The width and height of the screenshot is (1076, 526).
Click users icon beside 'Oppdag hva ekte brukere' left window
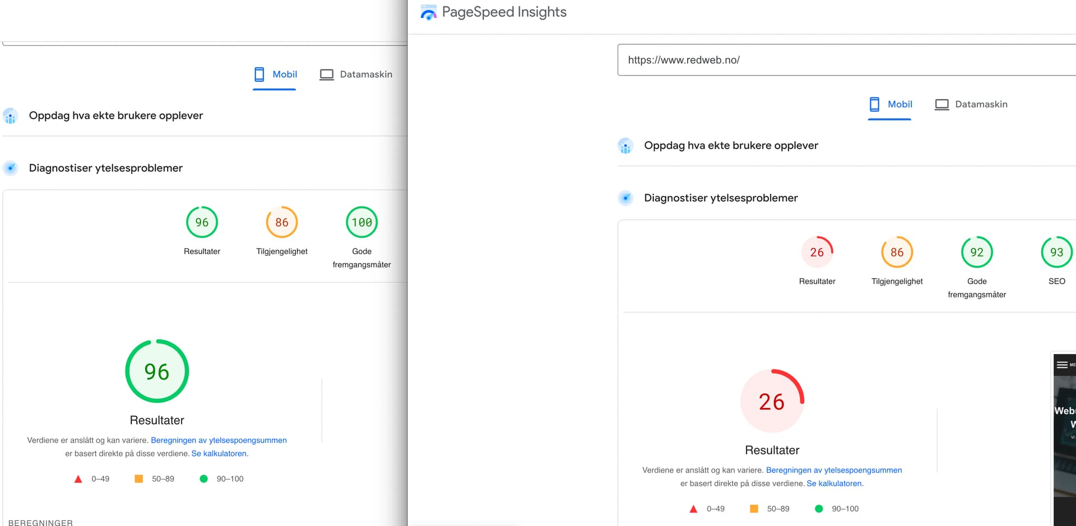click(10, 116)
